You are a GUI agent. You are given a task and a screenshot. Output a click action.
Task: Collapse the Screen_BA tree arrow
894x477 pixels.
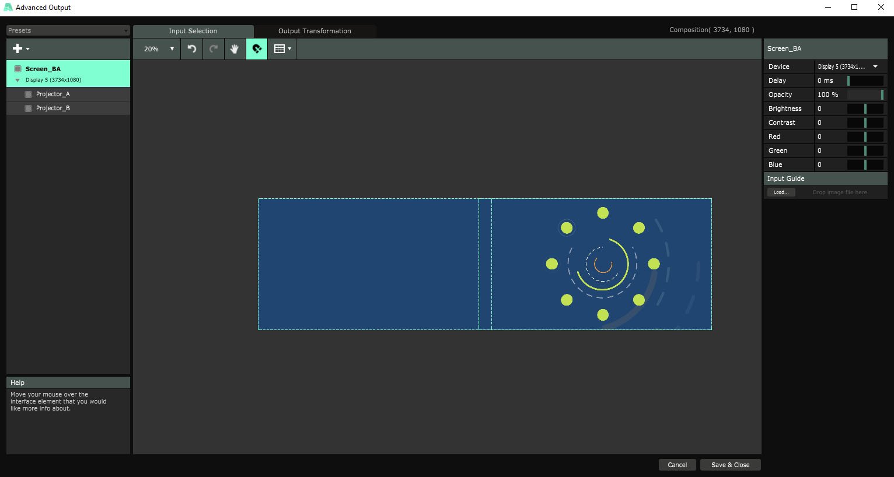[18, 80]
